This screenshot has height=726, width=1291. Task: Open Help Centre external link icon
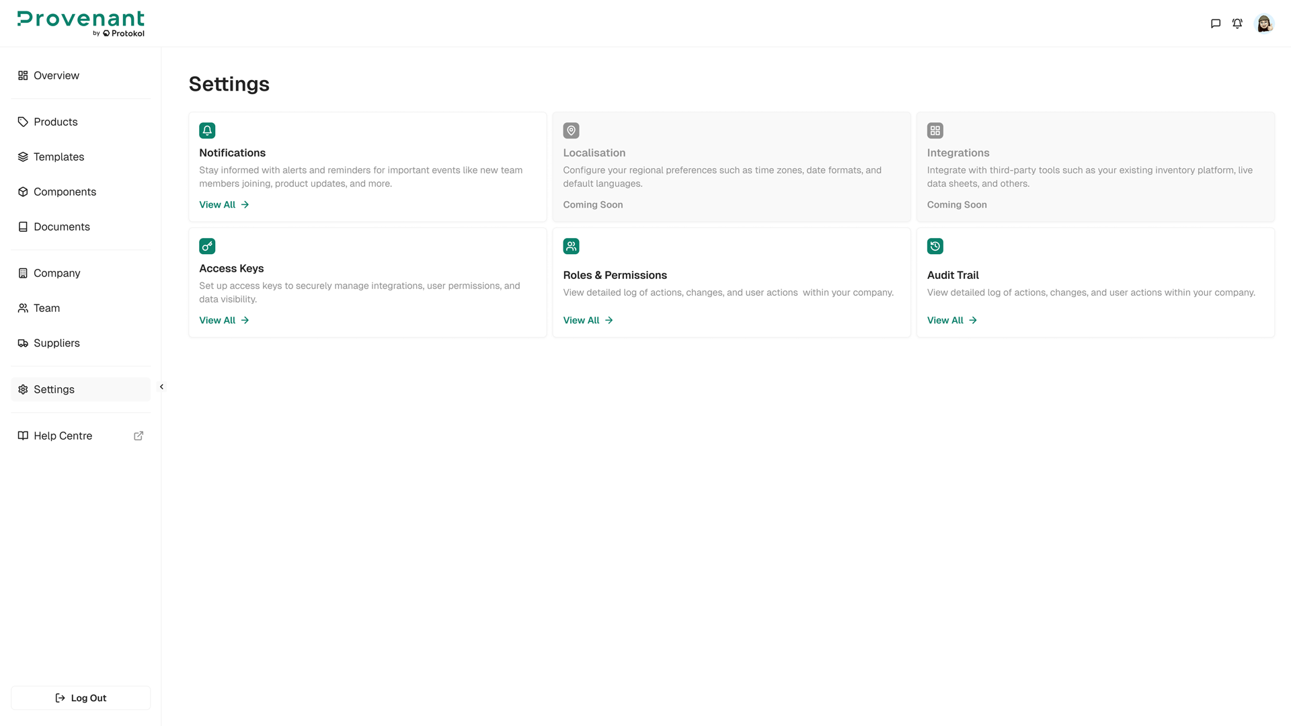click(139, 436)
